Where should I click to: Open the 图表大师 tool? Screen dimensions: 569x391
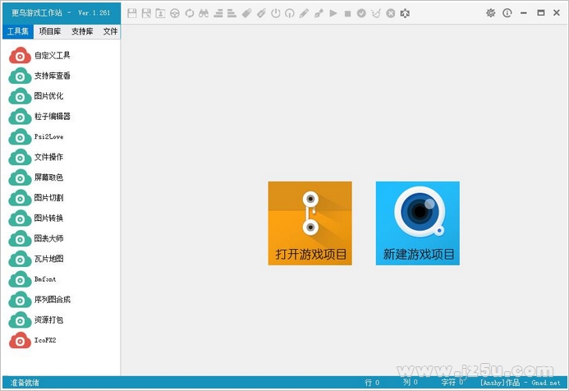click(x=36, y=238)
